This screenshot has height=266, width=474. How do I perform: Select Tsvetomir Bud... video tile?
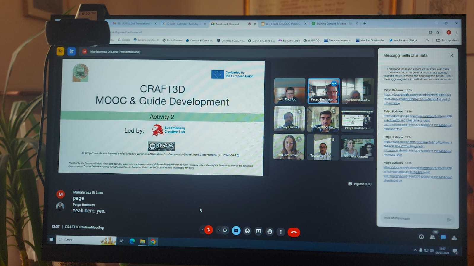coord(323,147)
